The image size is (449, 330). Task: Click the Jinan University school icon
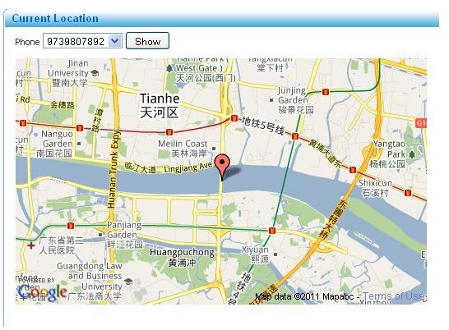point(95,73)
